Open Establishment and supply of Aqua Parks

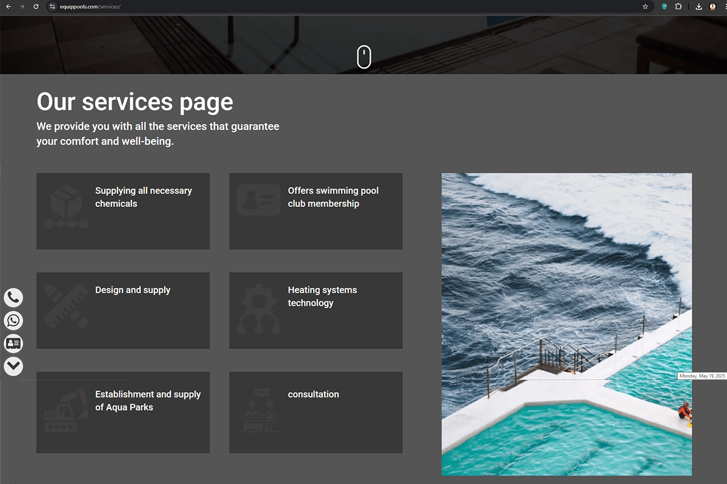click(x=123, y=412)
